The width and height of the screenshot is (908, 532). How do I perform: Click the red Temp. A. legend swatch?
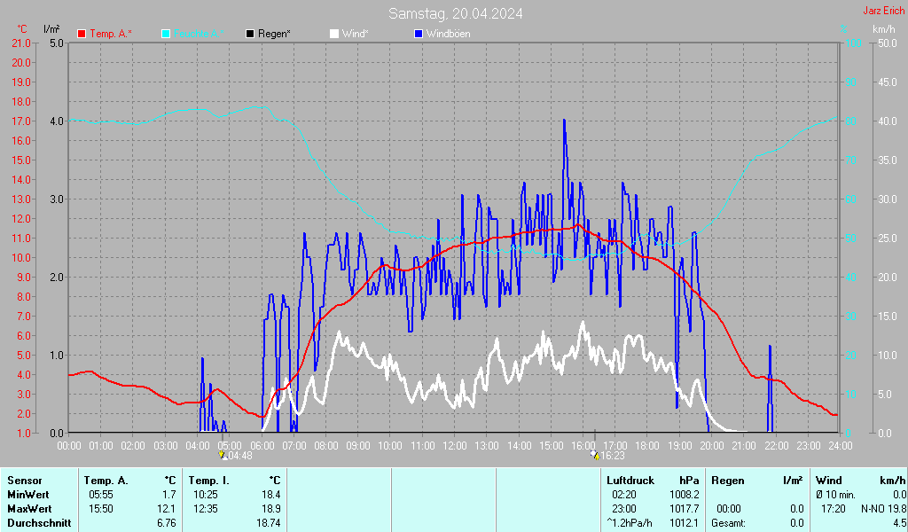coord(82,34)
